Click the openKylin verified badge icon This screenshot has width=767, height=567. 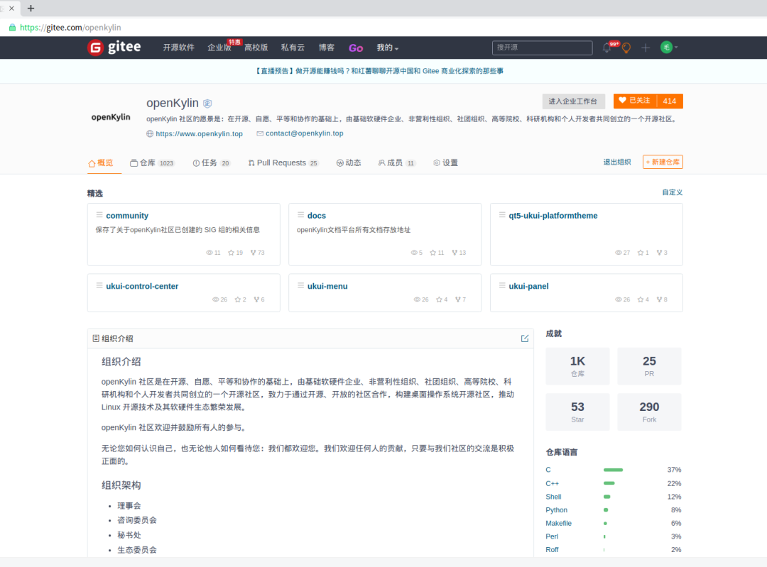[x=207, y=103]
